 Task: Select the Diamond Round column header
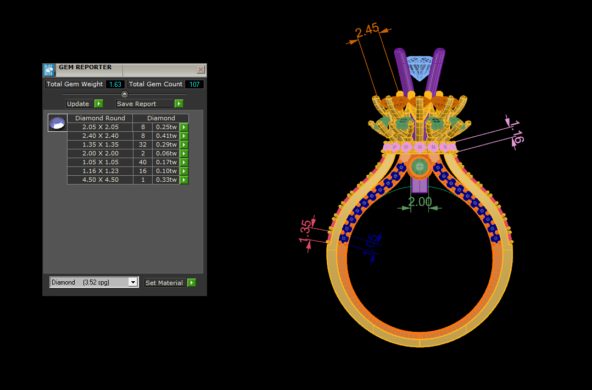[100, 118]
